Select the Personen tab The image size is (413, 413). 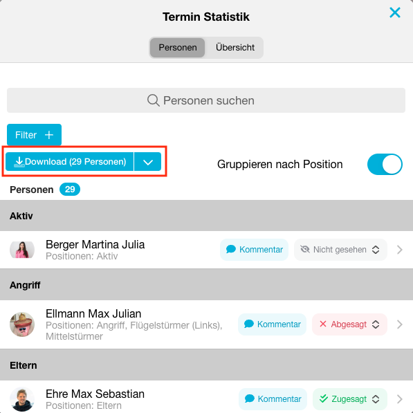(178, 48)
